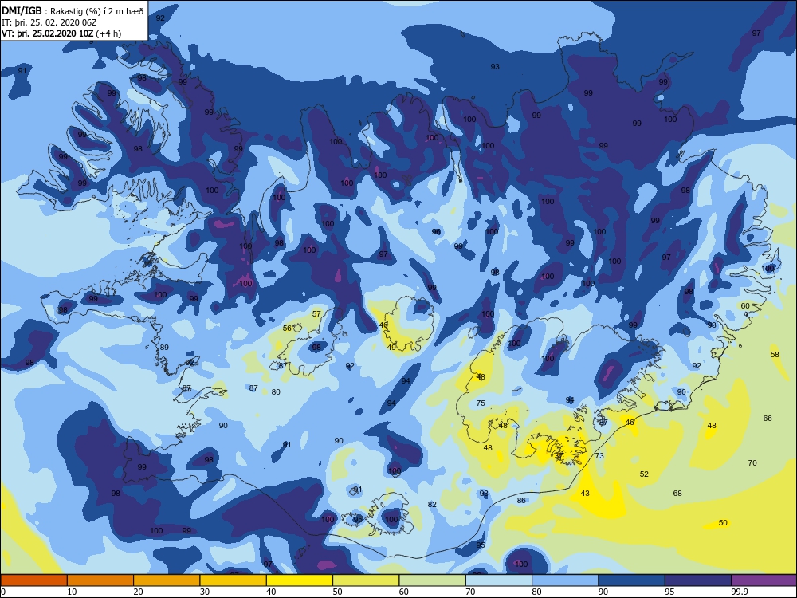Click the 50–60 pale yellow legend swatch

tap(366, 580)
